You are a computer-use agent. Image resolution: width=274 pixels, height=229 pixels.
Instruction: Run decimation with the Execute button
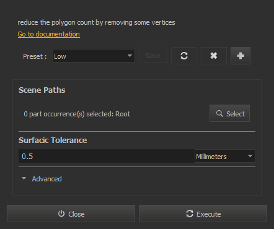pyautogui.click(x=203, y=214)
